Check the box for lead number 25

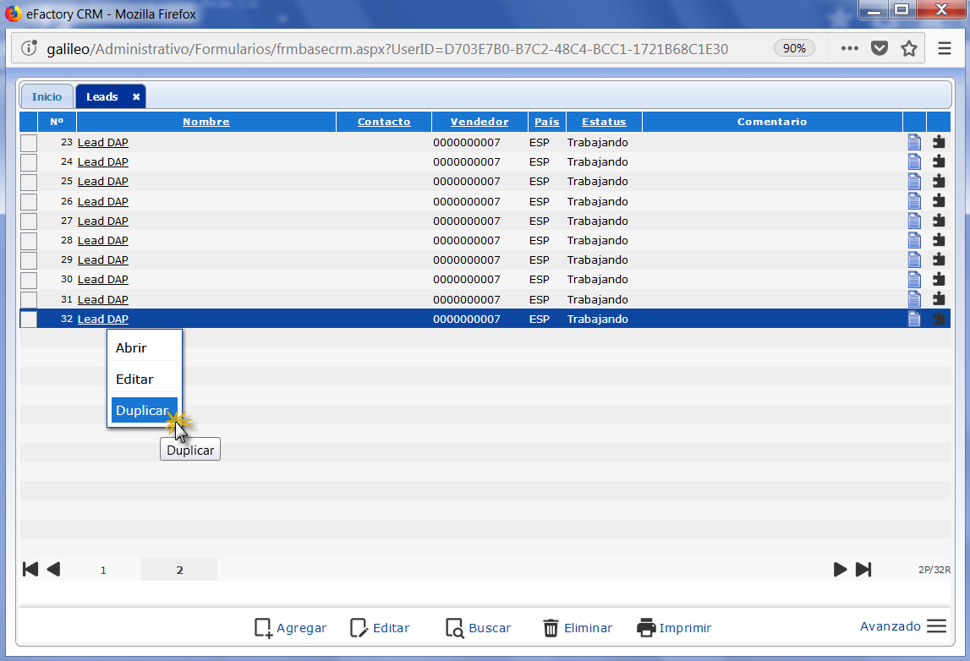point(29,182)
